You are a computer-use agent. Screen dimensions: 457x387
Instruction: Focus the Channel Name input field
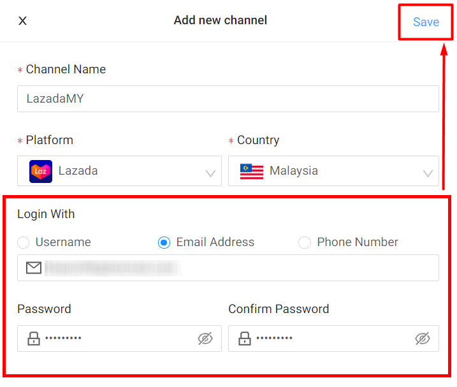(x=228, y=99)
